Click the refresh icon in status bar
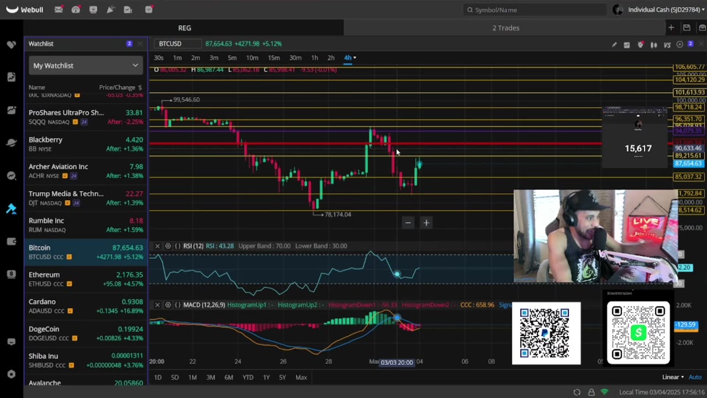 577,392
